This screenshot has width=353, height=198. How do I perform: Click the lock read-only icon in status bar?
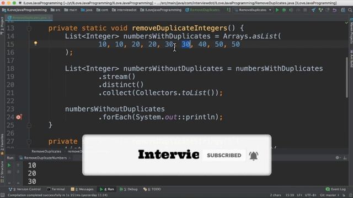[344, 195]
